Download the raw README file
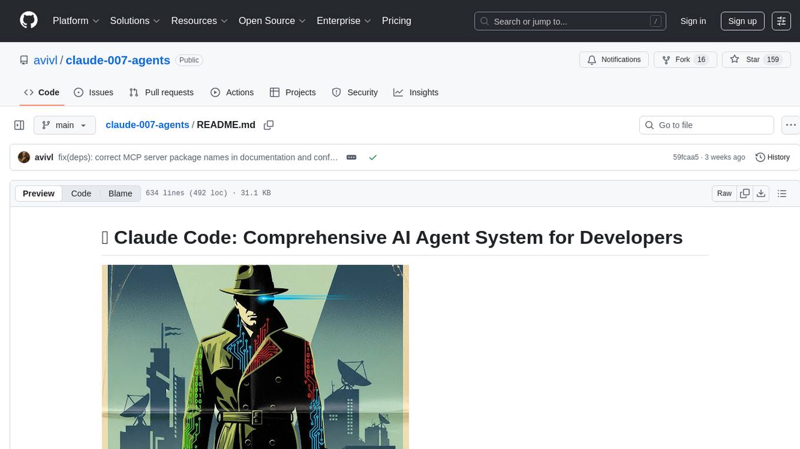This screenshot has width=800, height=449. point(761,193)
